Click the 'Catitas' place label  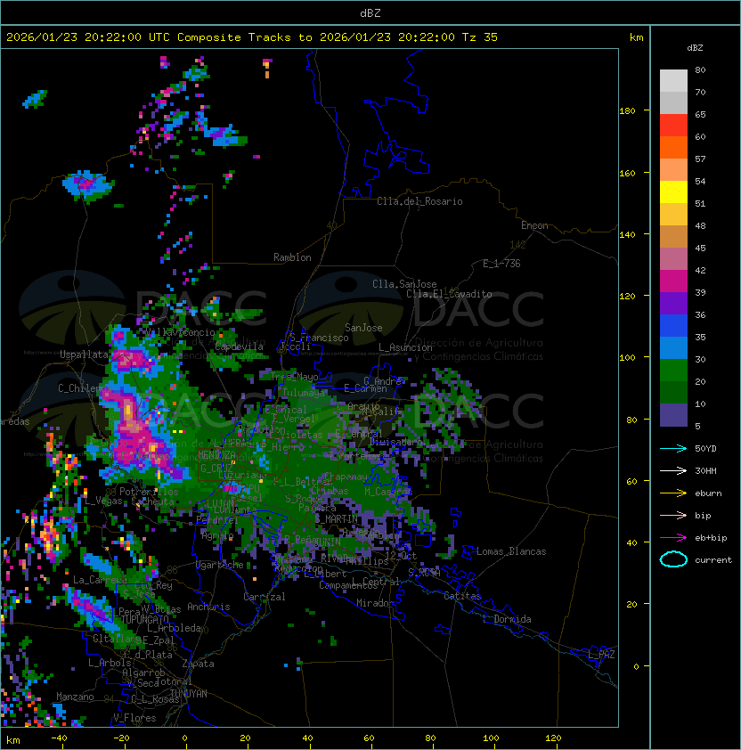462,596
